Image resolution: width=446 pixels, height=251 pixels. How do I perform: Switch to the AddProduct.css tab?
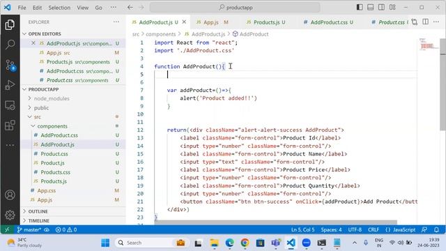pos(328,22)
